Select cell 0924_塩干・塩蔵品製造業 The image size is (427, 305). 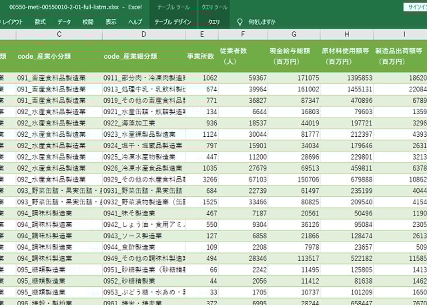coord(144,146)
